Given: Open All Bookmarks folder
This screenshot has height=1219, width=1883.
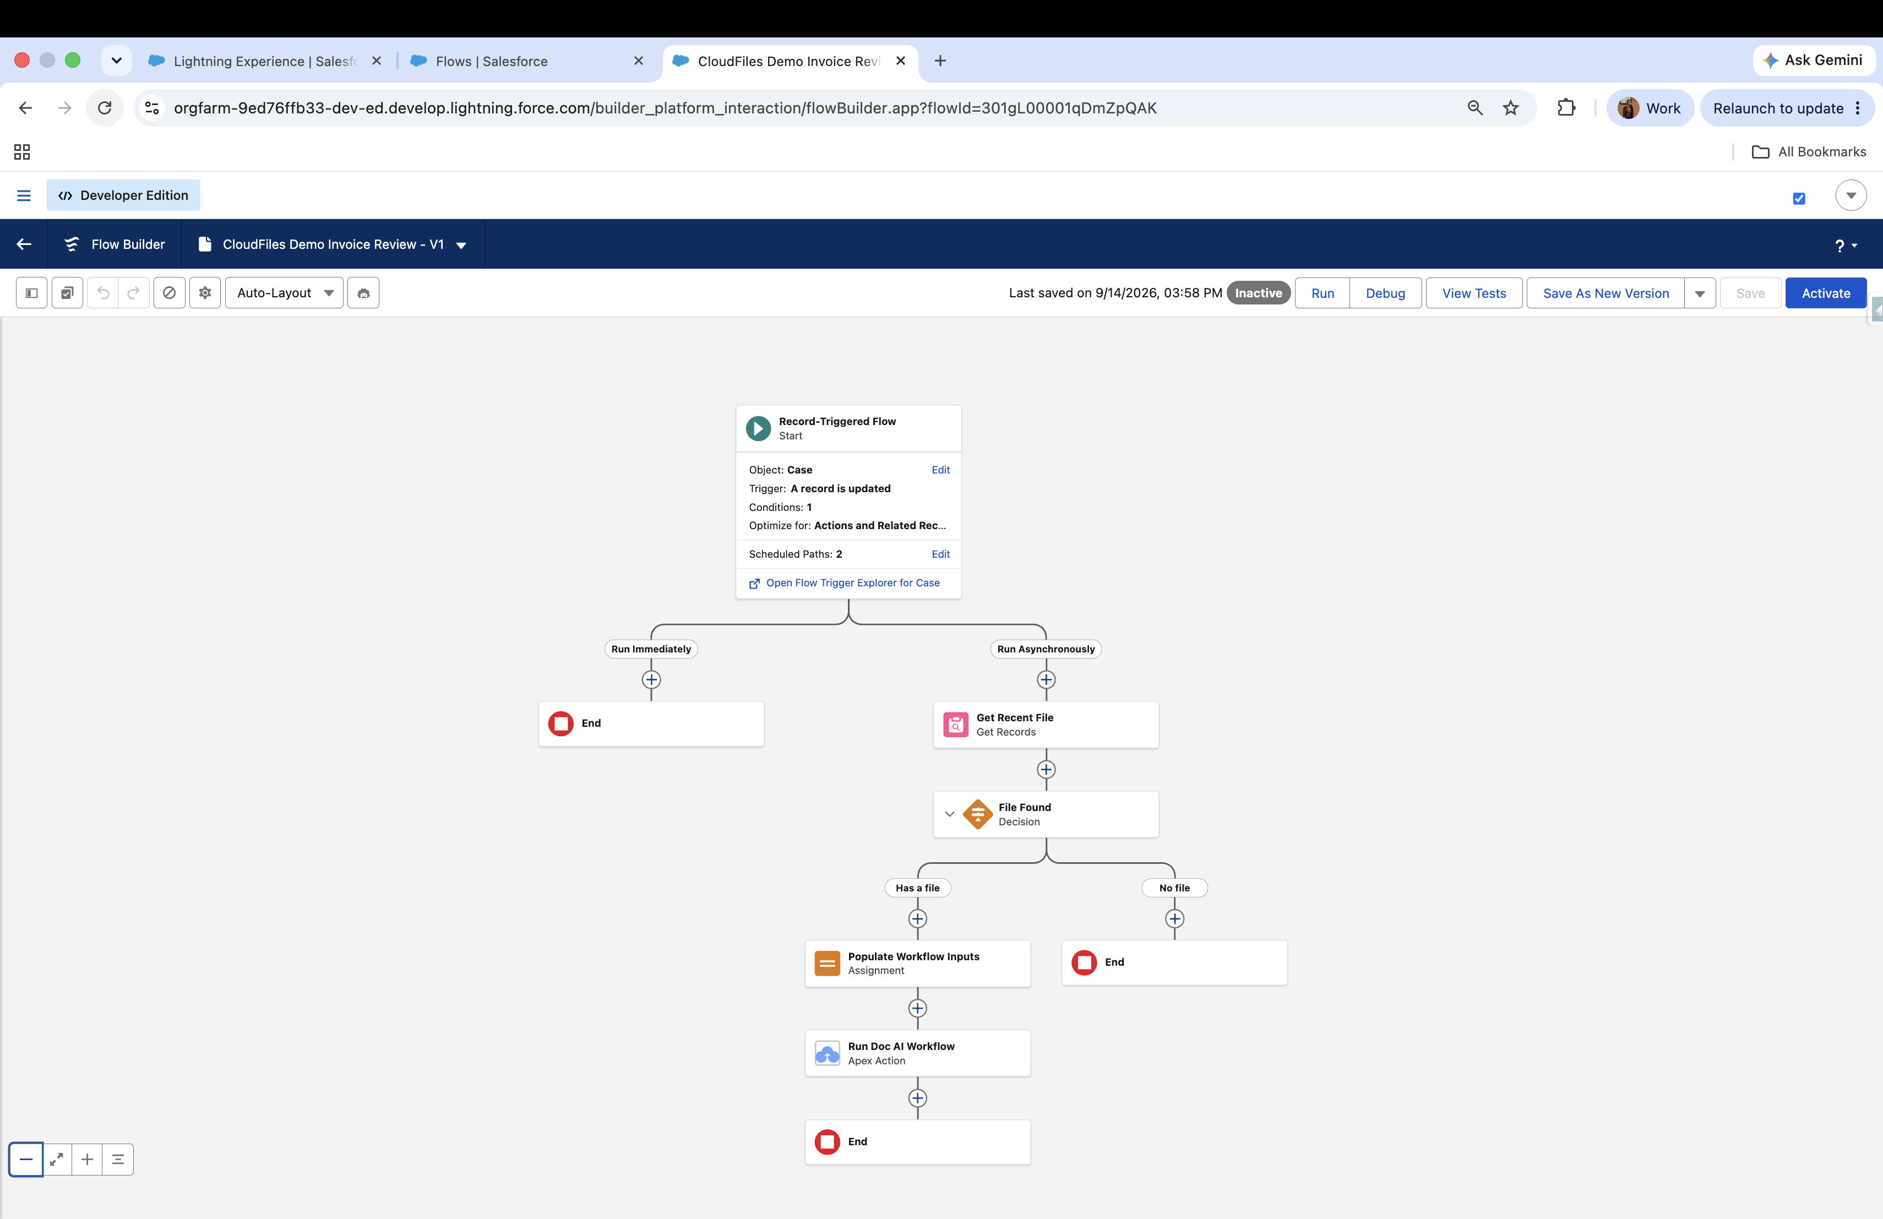Looking at the screenshot, I should click(1809, 152).
